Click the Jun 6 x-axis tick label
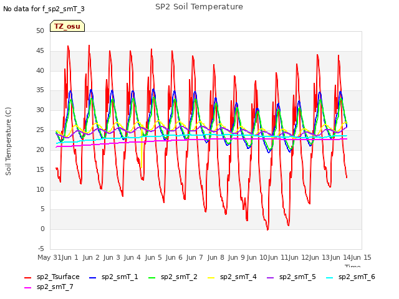The height and width of the screenshot is (299, 399). [174, 257]
